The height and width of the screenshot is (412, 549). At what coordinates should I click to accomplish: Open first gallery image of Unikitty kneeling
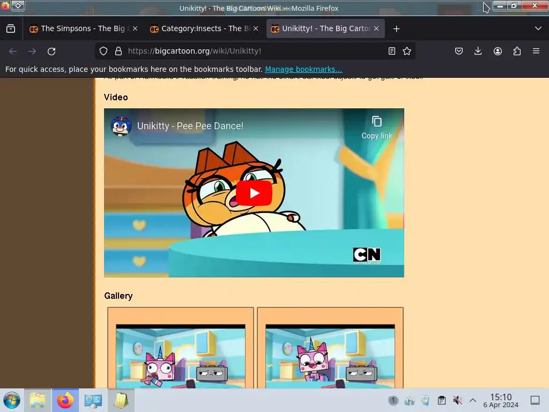(180, 356)
